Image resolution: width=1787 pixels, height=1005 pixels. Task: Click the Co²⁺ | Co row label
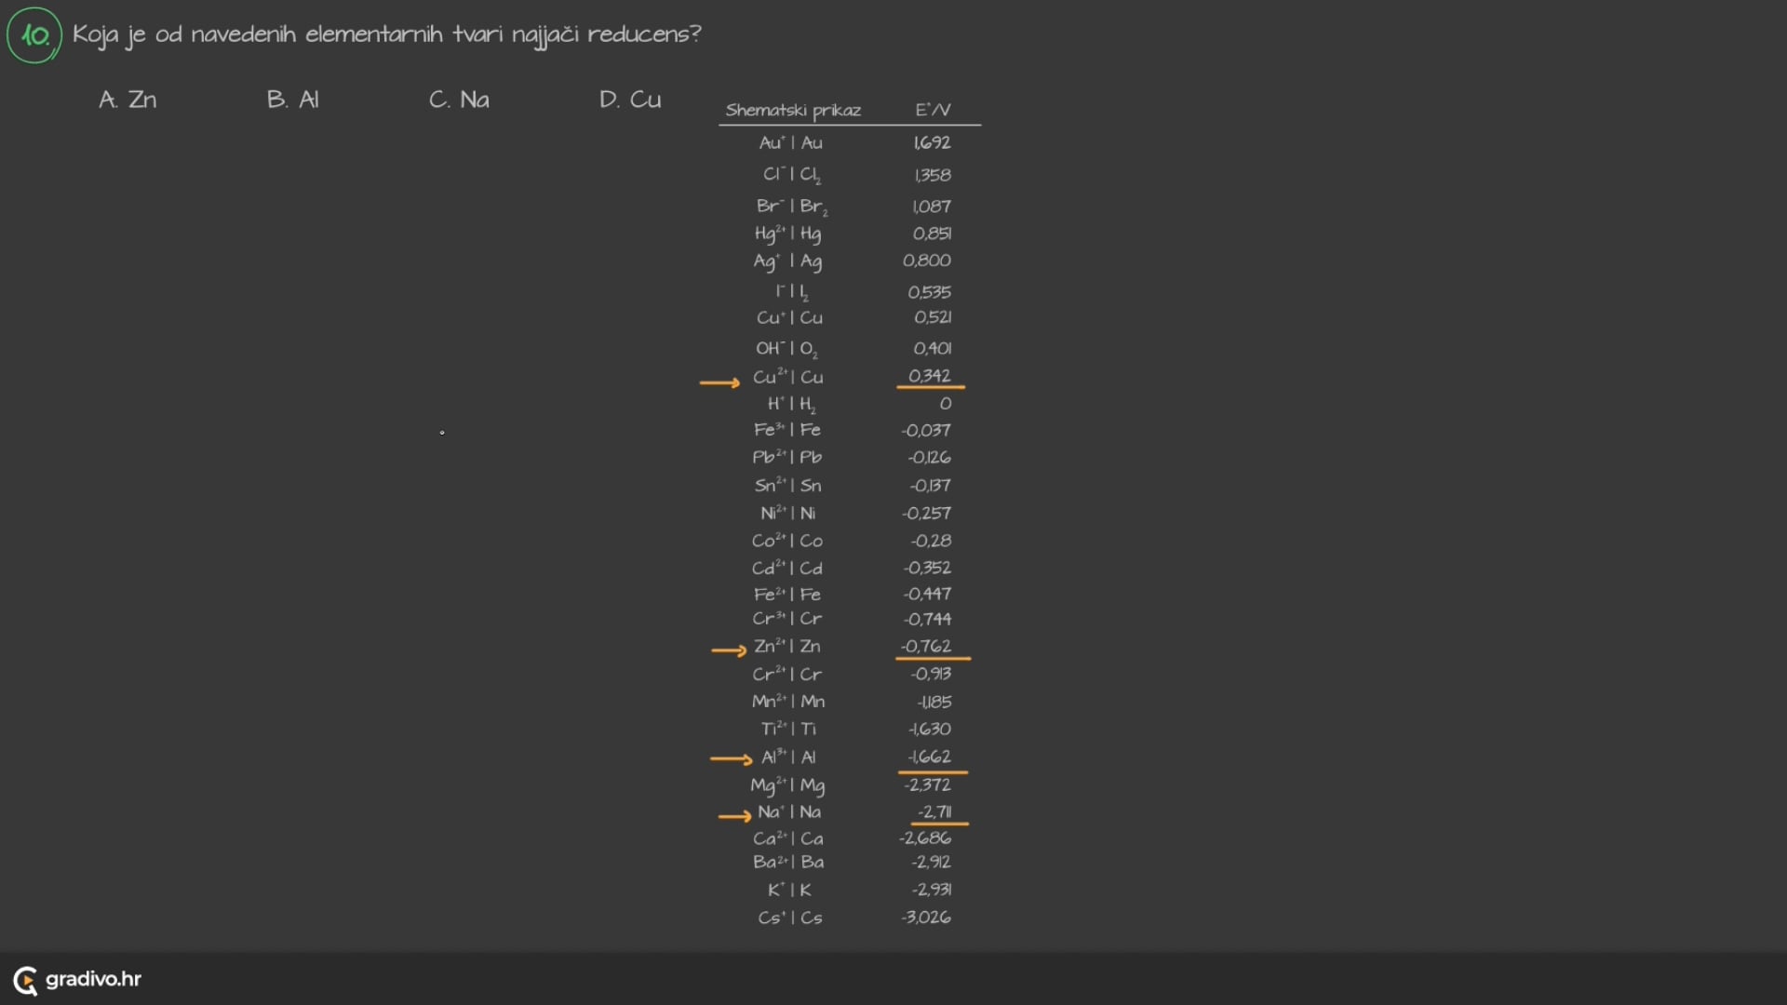[x=787, y=541]
